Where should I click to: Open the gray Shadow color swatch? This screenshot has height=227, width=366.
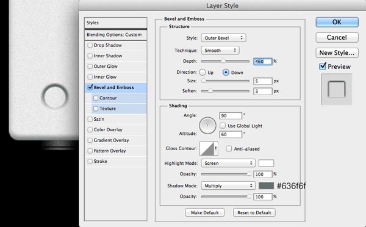click(267, 186)
